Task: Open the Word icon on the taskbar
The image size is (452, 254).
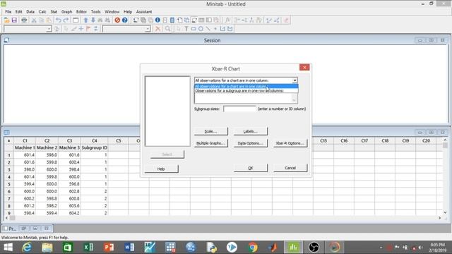Action: pos(129,247)
